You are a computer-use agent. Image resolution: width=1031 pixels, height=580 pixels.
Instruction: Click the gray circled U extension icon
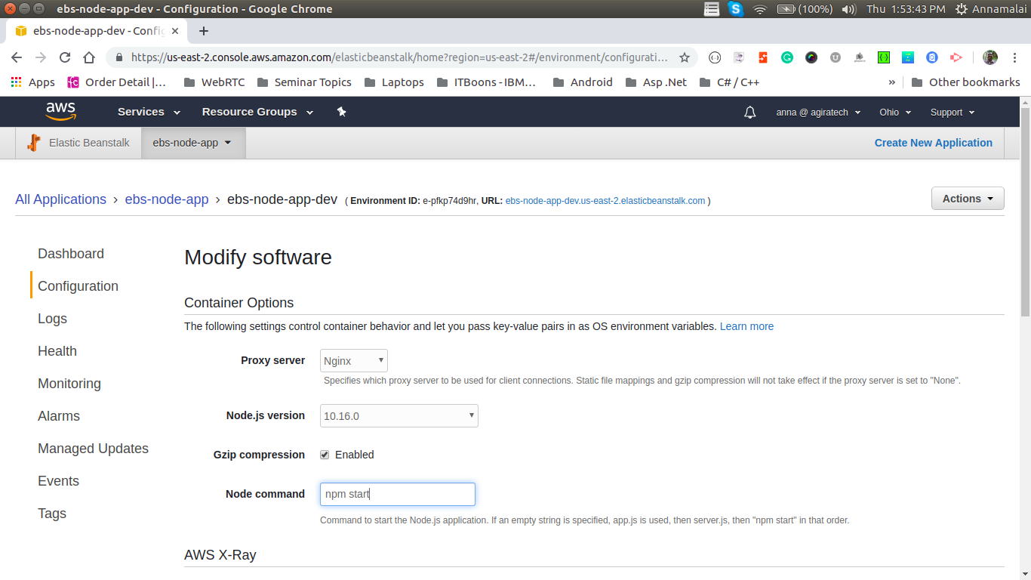tap(836, 57)
